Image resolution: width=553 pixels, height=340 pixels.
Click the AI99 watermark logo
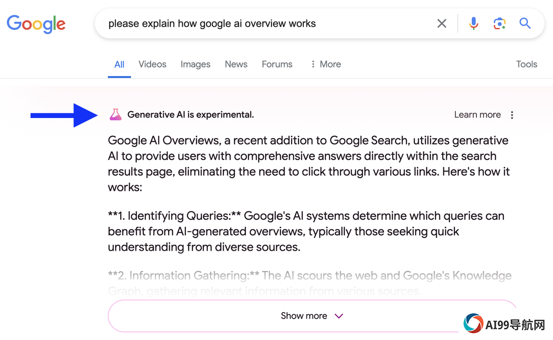tap(505, 324)
